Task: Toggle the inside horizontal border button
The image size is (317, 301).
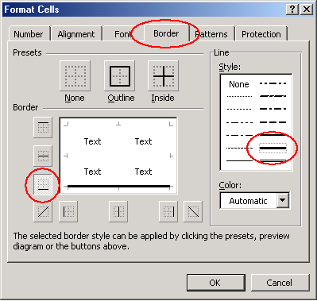Action: pyautogui.click(x=43, y=156)
